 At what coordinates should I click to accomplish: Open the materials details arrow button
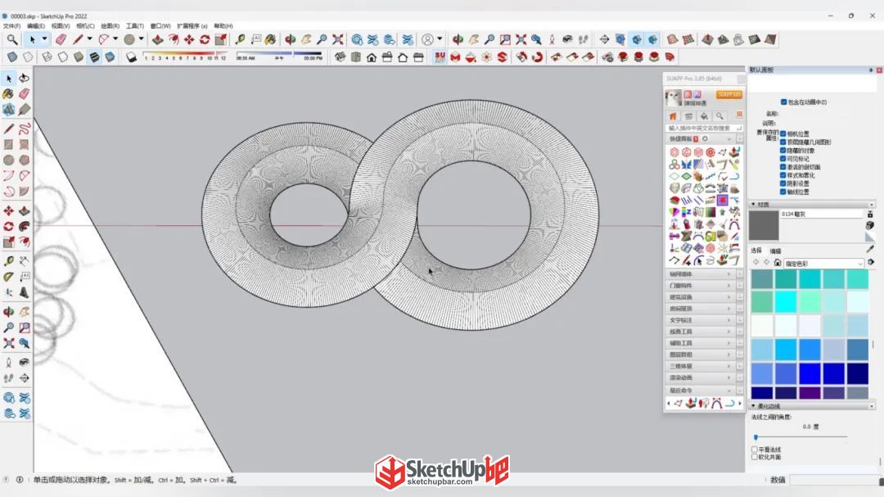[x=871, y=262]
